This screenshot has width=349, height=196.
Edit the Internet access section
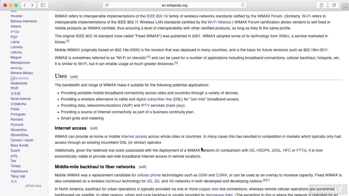pos(94,128)
